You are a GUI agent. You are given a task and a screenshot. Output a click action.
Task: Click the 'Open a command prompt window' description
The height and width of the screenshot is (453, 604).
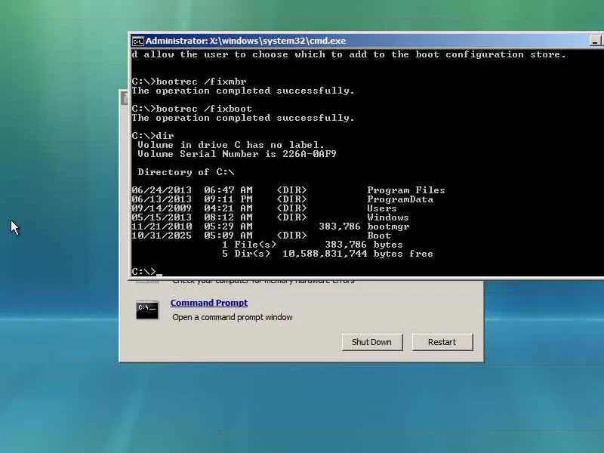(233, 317)
